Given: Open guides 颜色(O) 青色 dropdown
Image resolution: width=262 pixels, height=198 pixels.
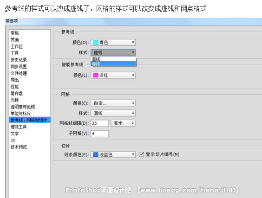Looking at the screenshot, I should point(113,42).
